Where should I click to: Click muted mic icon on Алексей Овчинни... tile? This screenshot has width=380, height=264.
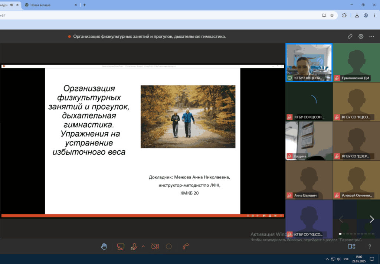click(337, 196)
